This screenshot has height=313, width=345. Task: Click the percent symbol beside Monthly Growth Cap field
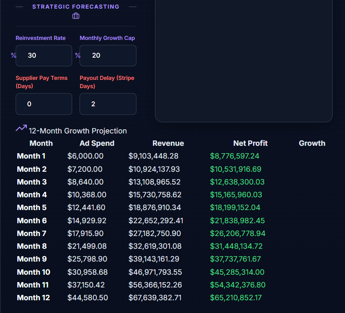77,55
